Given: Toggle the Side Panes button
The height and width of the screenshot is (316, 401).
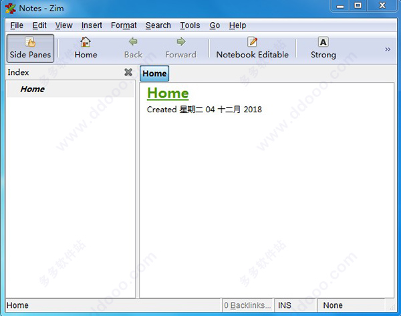Looking at the screenshot, I should tap(30, 48).
